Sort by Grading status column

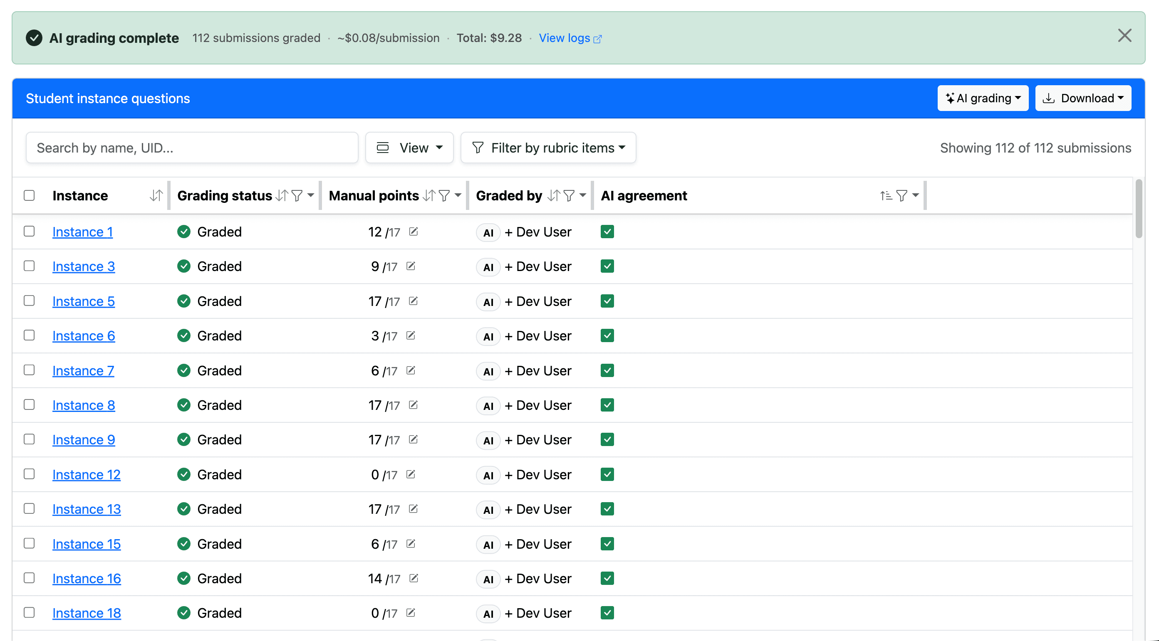tap(282, 195)
